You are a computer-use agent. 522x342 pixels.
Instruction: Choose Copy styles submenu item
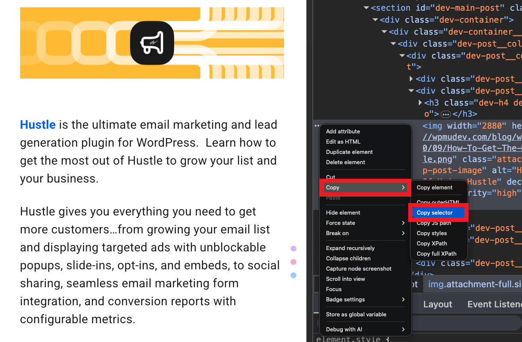(x=432, y=233)
